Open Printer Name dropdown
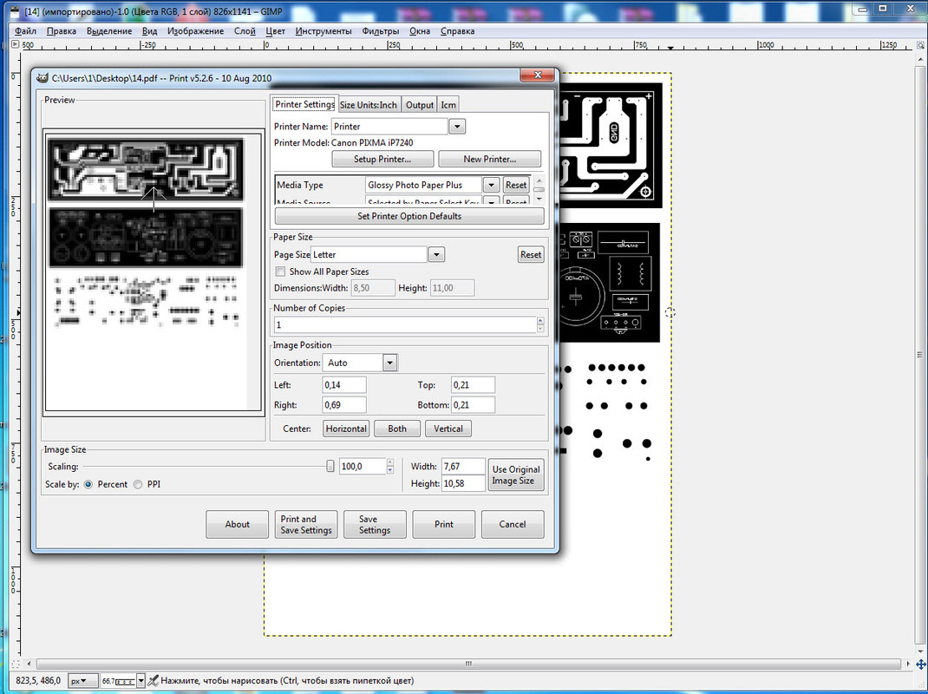Viewport: 928px width, 694px height. [x=457, y=126]
